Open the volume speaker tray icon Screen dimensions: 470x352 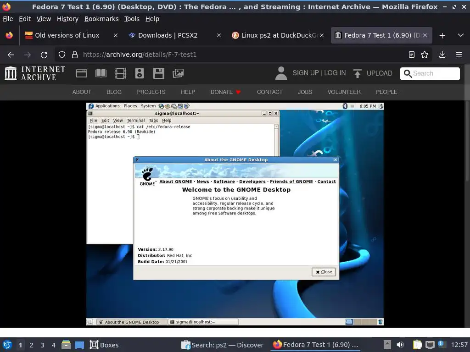click(400, 345)
